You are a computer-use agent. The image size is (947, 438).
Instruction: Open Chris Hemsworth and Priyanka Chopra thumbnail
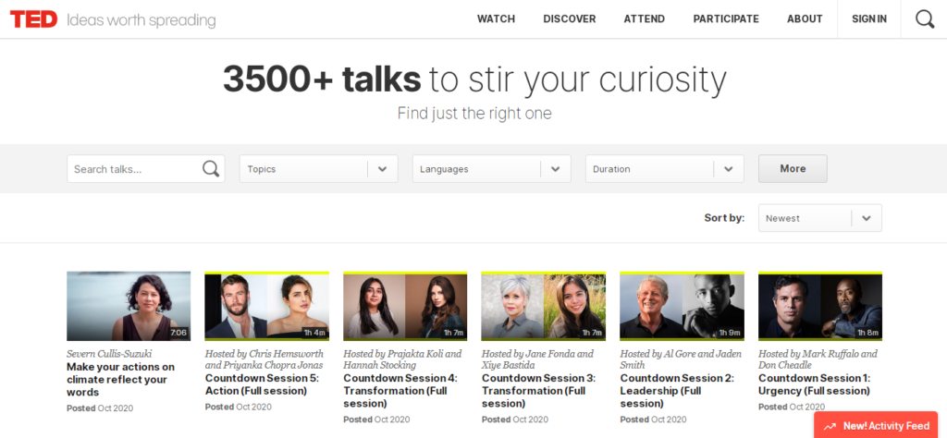tap(267, 306)
